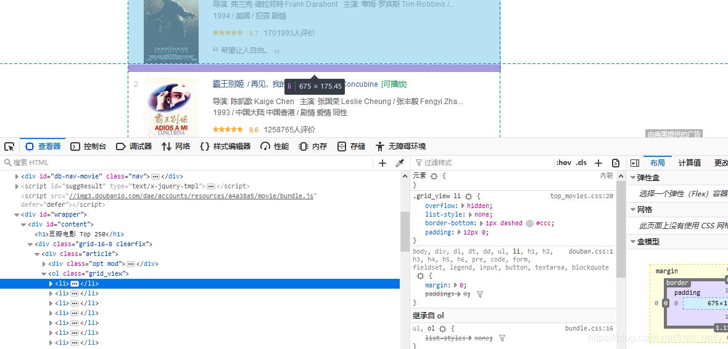The image size is (728, 349).
Task: Open the 调试器 debugger tab
Action: coord(134,146)
